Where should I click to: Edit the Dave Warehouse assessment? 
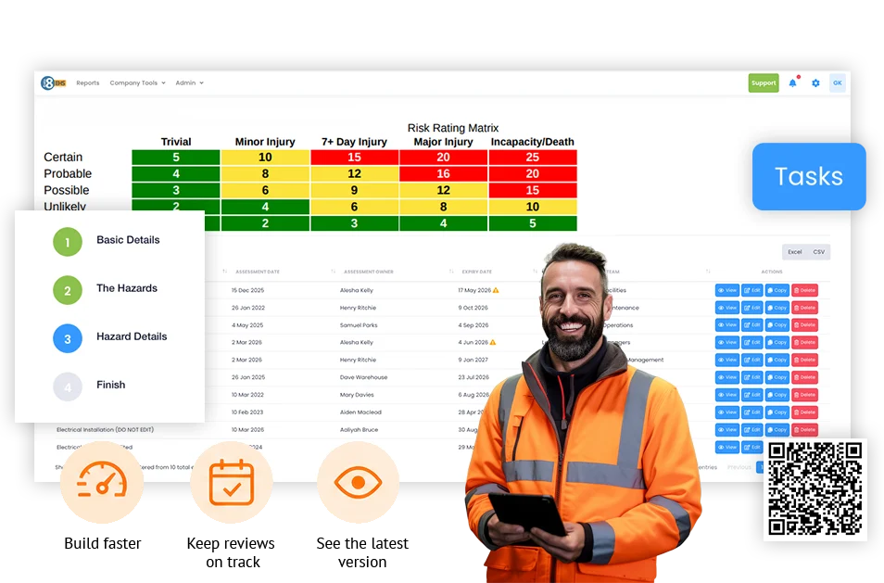point(752,377)
